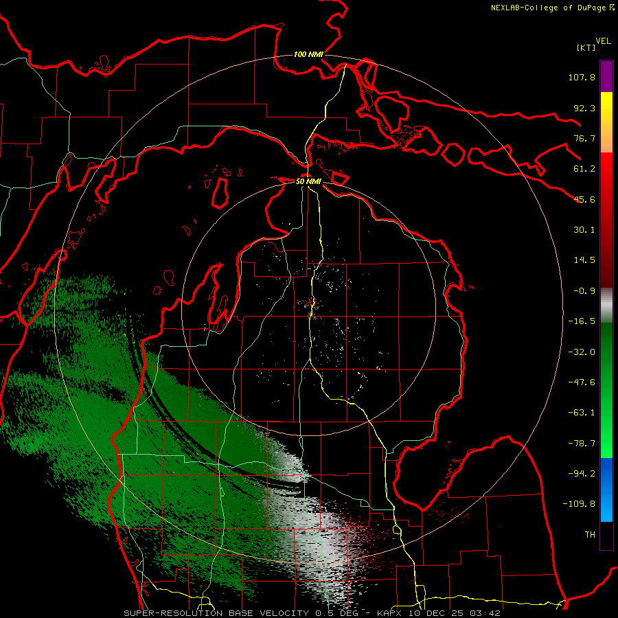
Task: Click the [KT] units label
Action: pyautogui.click(x=586, y=47)
